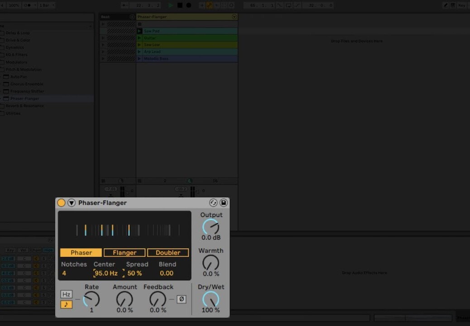The image size is (470, 326).
Task: Click the Chorus-Ensemble device icon in browser
Action: (6, 84)
